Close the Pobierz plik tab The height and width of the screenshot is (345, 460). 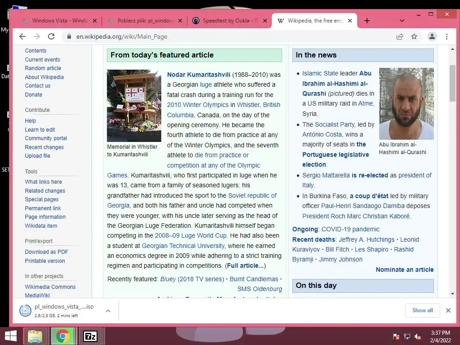pos(180,21)
